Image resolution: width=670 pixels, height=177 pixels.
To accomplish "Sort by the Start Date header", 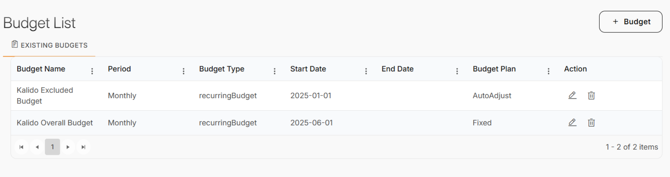I will [308, 69].
